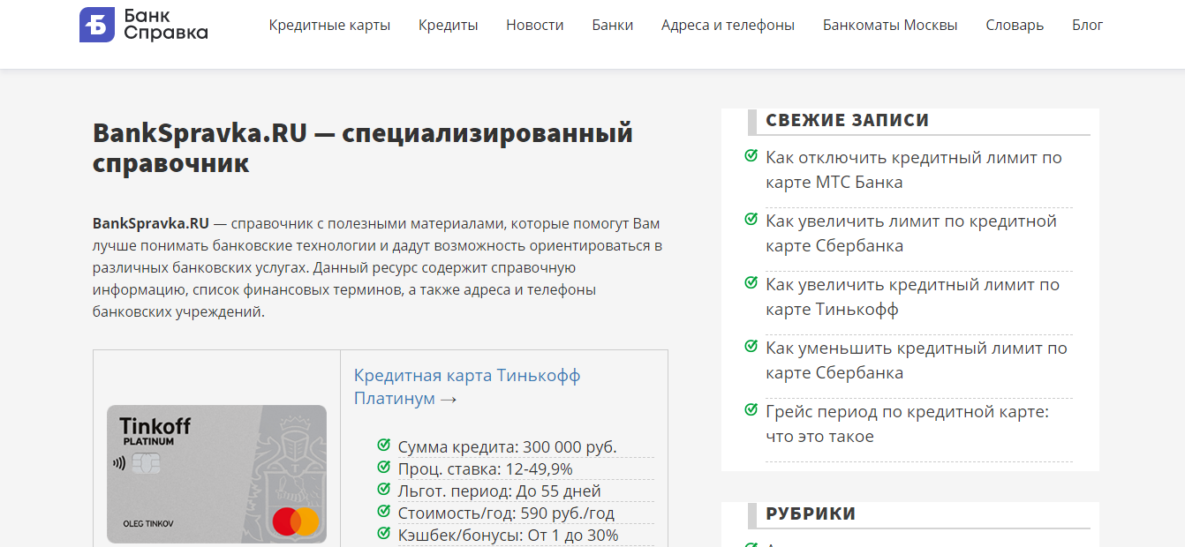Click the text Стоимость/год: 590 руб./год

click(506, 513)
